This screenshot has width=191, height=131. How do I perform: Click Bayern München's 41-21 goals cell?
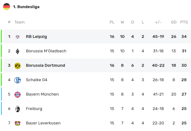click(158, 94)
